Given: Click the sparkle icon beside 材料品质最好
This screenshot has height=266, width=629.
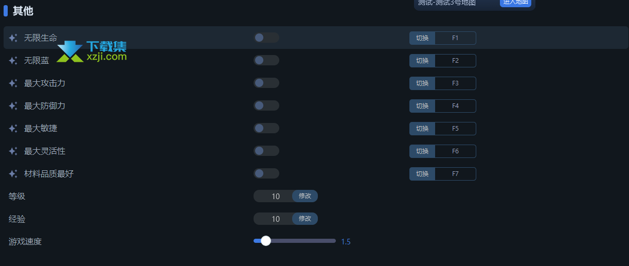Looking at the screenshot, I should pyautogui.click(x=13, y=174).
